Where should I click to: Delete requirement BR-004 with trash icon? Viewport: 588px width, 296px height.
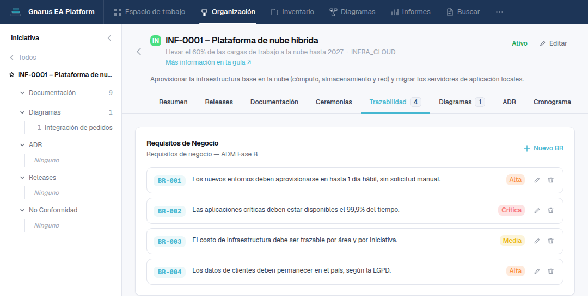(550, 272)
